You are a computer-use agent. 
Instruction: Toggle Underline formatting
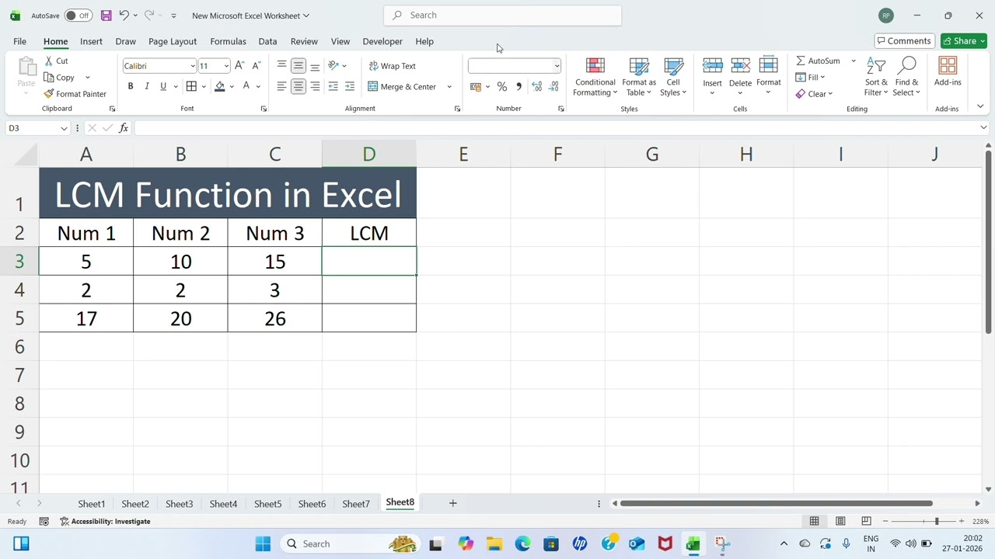tap(163, 87)
